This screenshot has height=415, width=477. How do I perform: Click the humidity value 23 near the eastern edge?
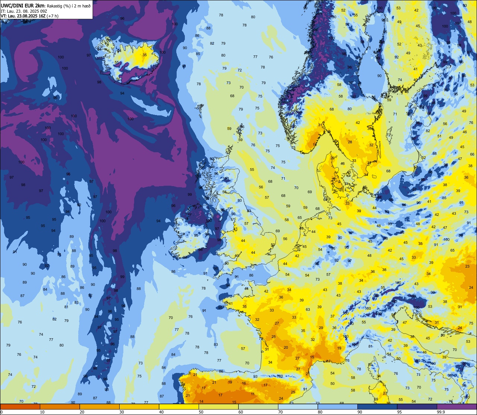pyautogui.click(x=467, y=266)
